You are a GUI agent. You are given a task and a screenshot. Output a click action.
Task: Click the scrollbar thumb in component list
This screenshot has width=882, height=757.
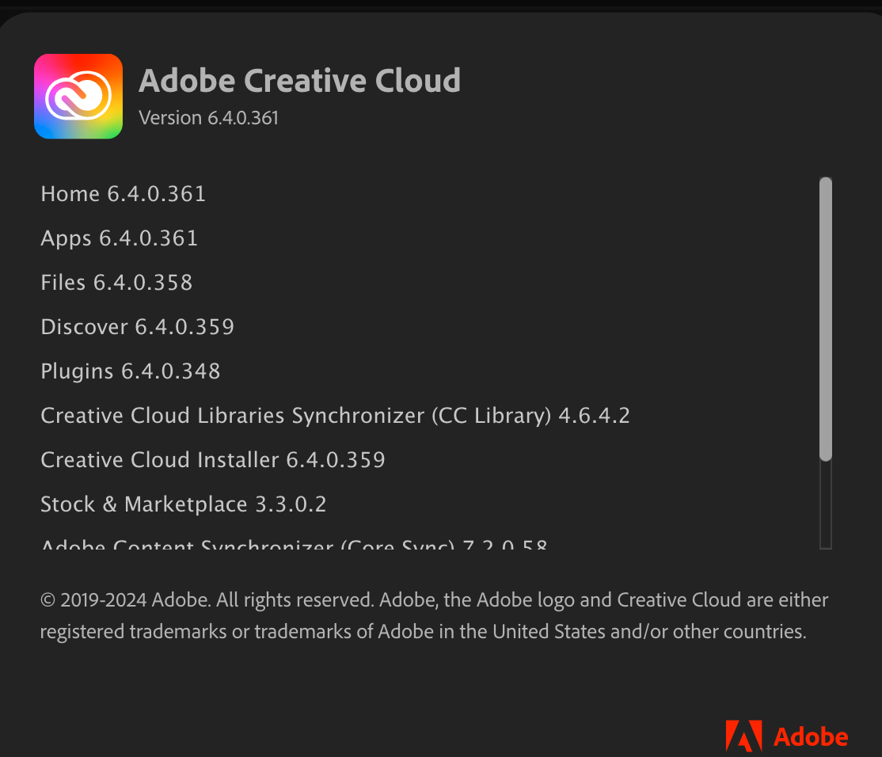click(x=826, y=318)
